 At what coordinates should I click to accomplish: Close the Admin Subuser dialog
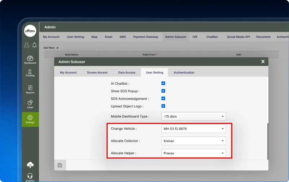click(x=263, y=62)
